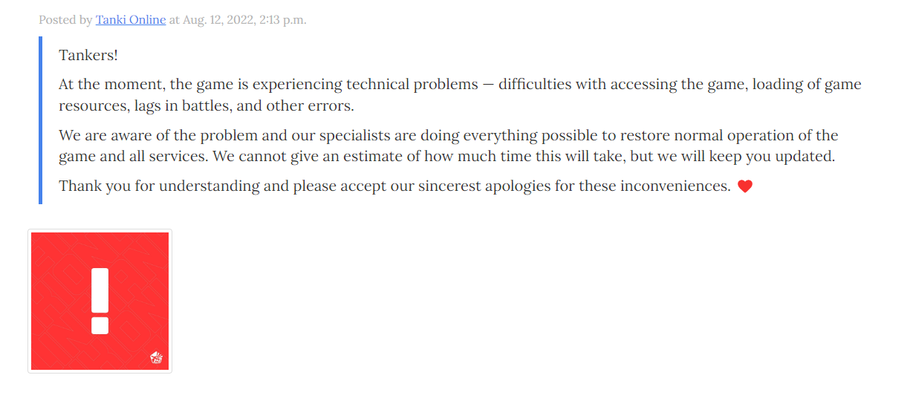Click the "Posted by" label
Viewport: 913px width, 401px height.
[x=65, y=20]
